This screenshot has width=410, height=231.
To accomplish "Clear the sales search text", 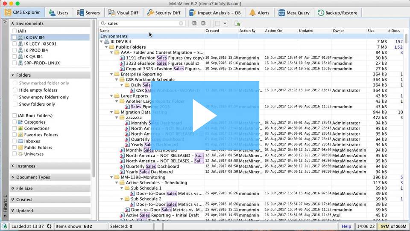I will tap(181, 23).
